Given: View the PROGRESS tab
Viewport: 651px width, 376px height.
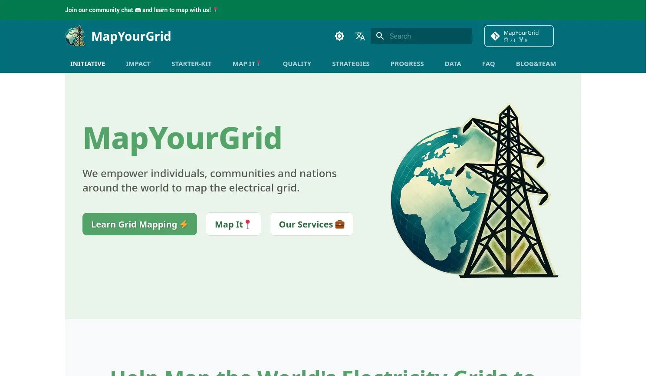Looking at the screenshot, I should point(407,64).
